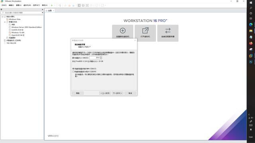Select the OpenSUSE 64 位 VM
The height and width of the screenshot is (143, 255).
[x=18, y=35]
